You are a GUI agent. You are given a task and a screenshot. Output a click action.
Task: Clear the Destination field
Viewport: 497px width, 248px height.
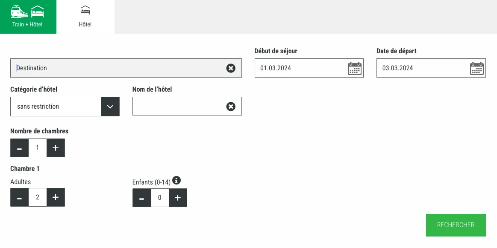tap(231, 68)
